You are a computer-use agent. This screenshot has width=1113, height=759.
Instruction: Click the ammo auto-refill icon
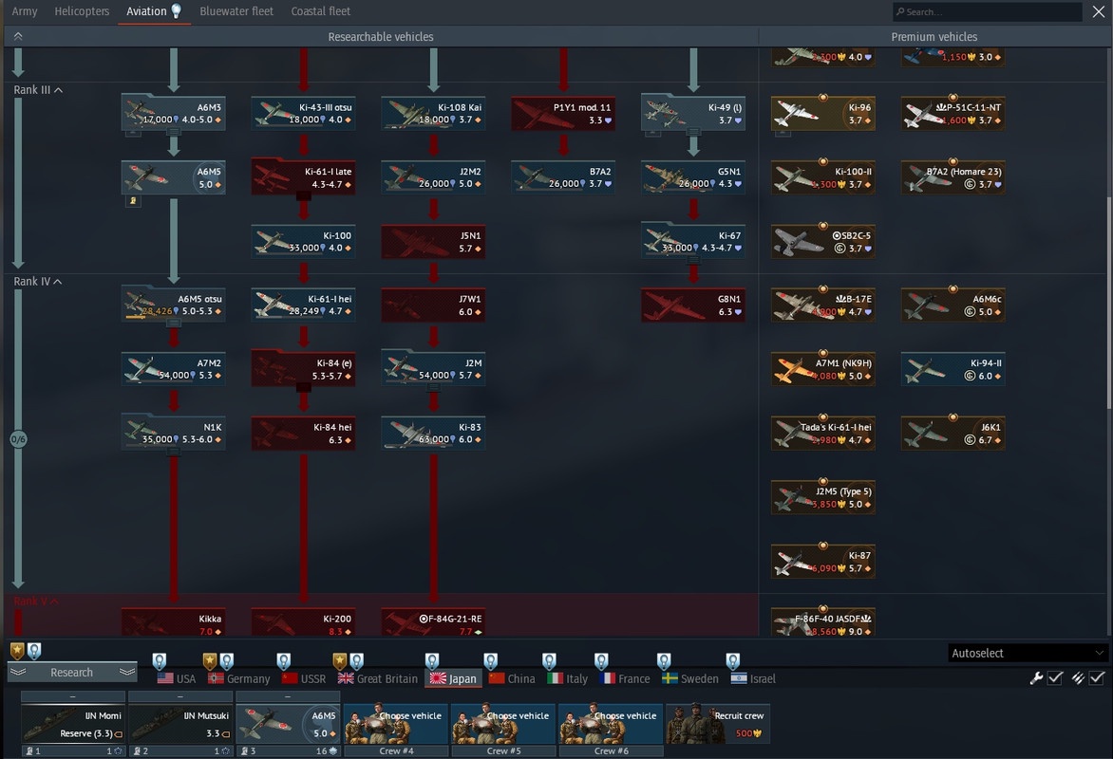1078,678
